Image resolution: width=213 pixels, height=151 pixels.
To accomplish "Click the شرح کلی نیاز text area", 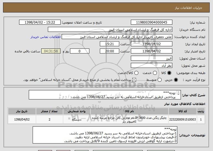I will coord(105,95).
